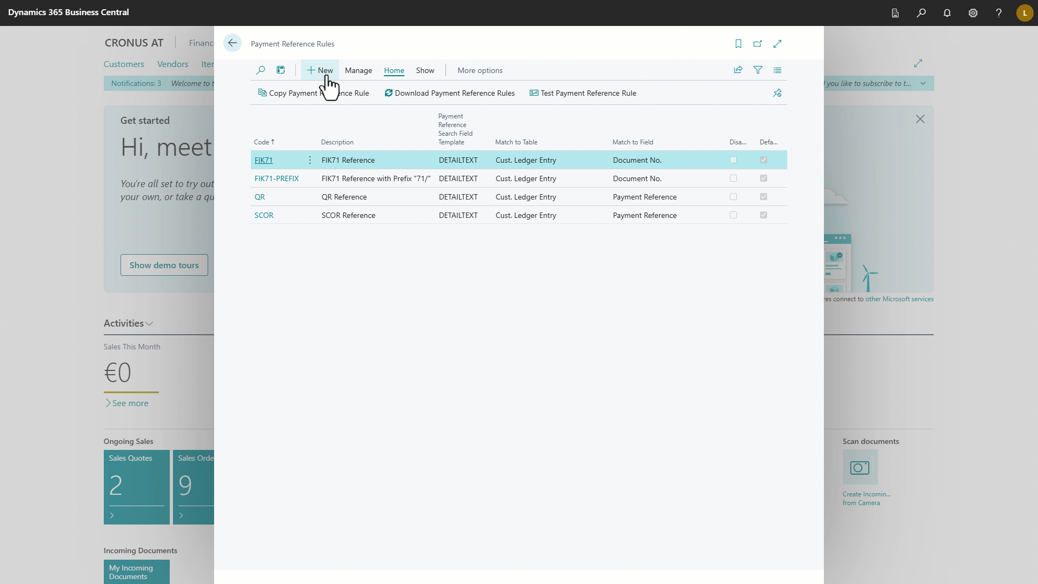Open the top bar document icon
This screenshot has height=584, width=1038.
(x=895, y=13)
